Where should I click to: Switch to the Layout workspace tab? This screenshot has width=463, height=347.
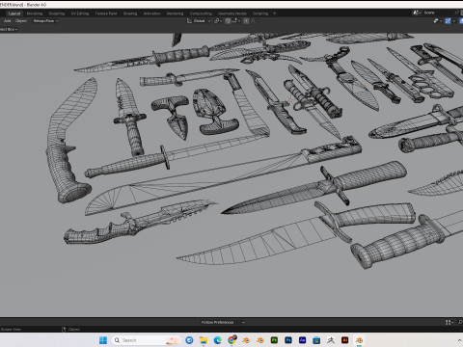14,13
